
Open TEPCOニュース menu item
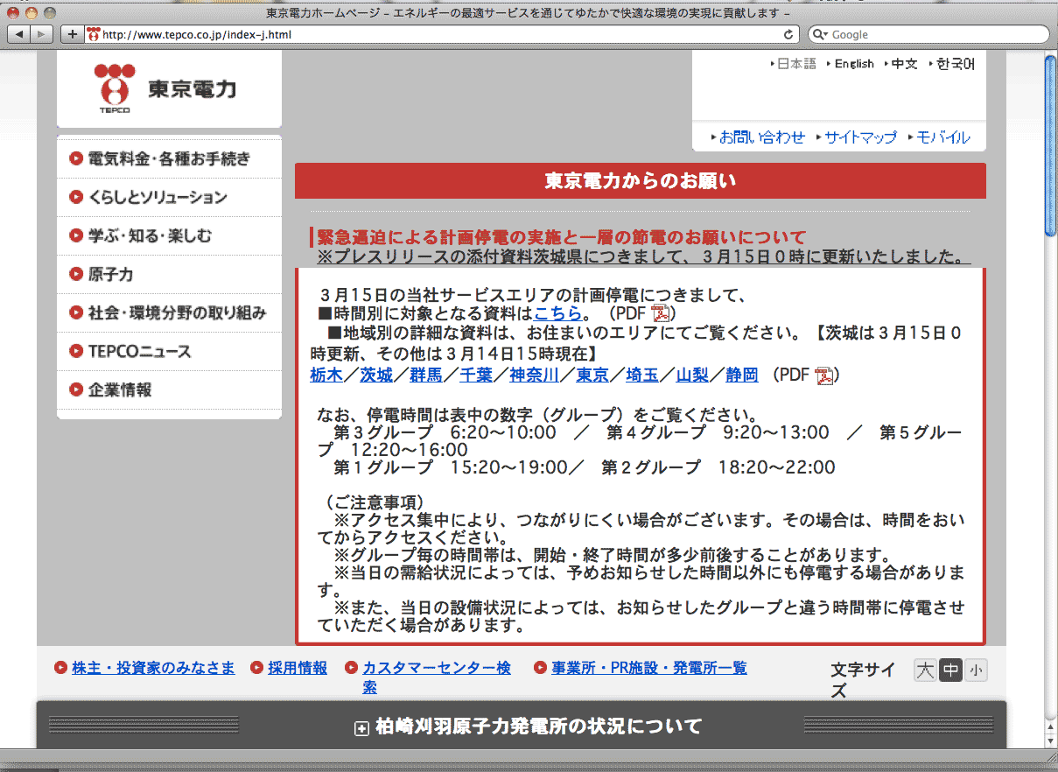169,351
